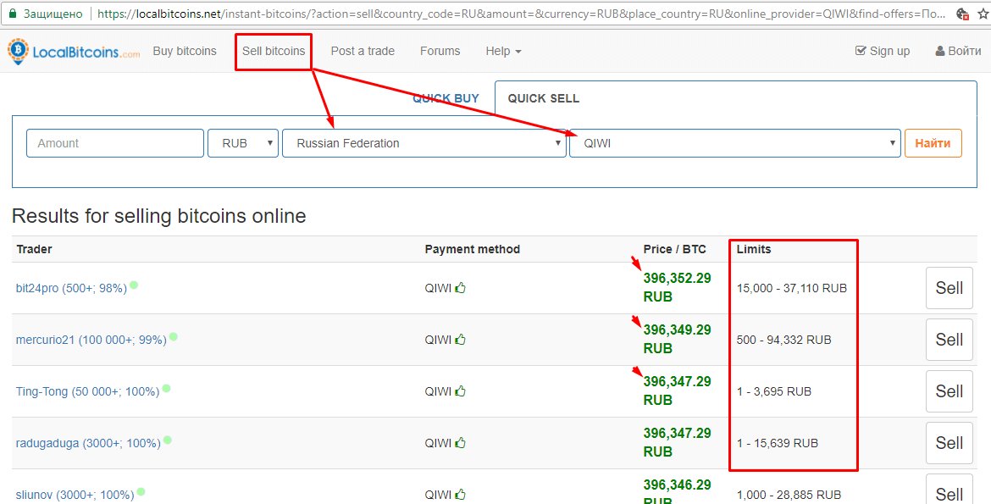The width and height of the screenshot is (991, 504).
Task: Click the price 396,349.29 RUB
Action: click(x=677, y=340)
